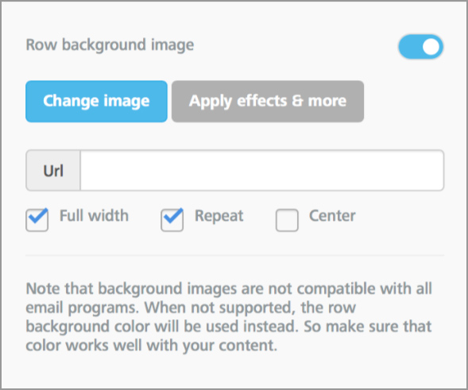Turn off the Row background image switch
This screenshot has height=390, width=468.
(x=420, y=47)
